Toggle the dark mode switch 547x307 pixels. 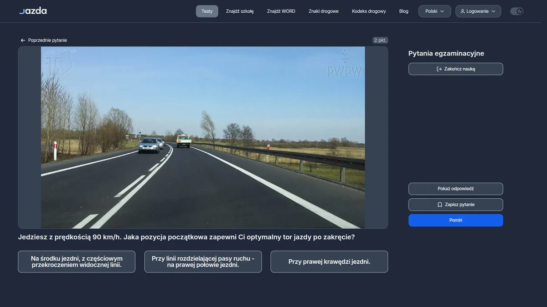(516, 11)
